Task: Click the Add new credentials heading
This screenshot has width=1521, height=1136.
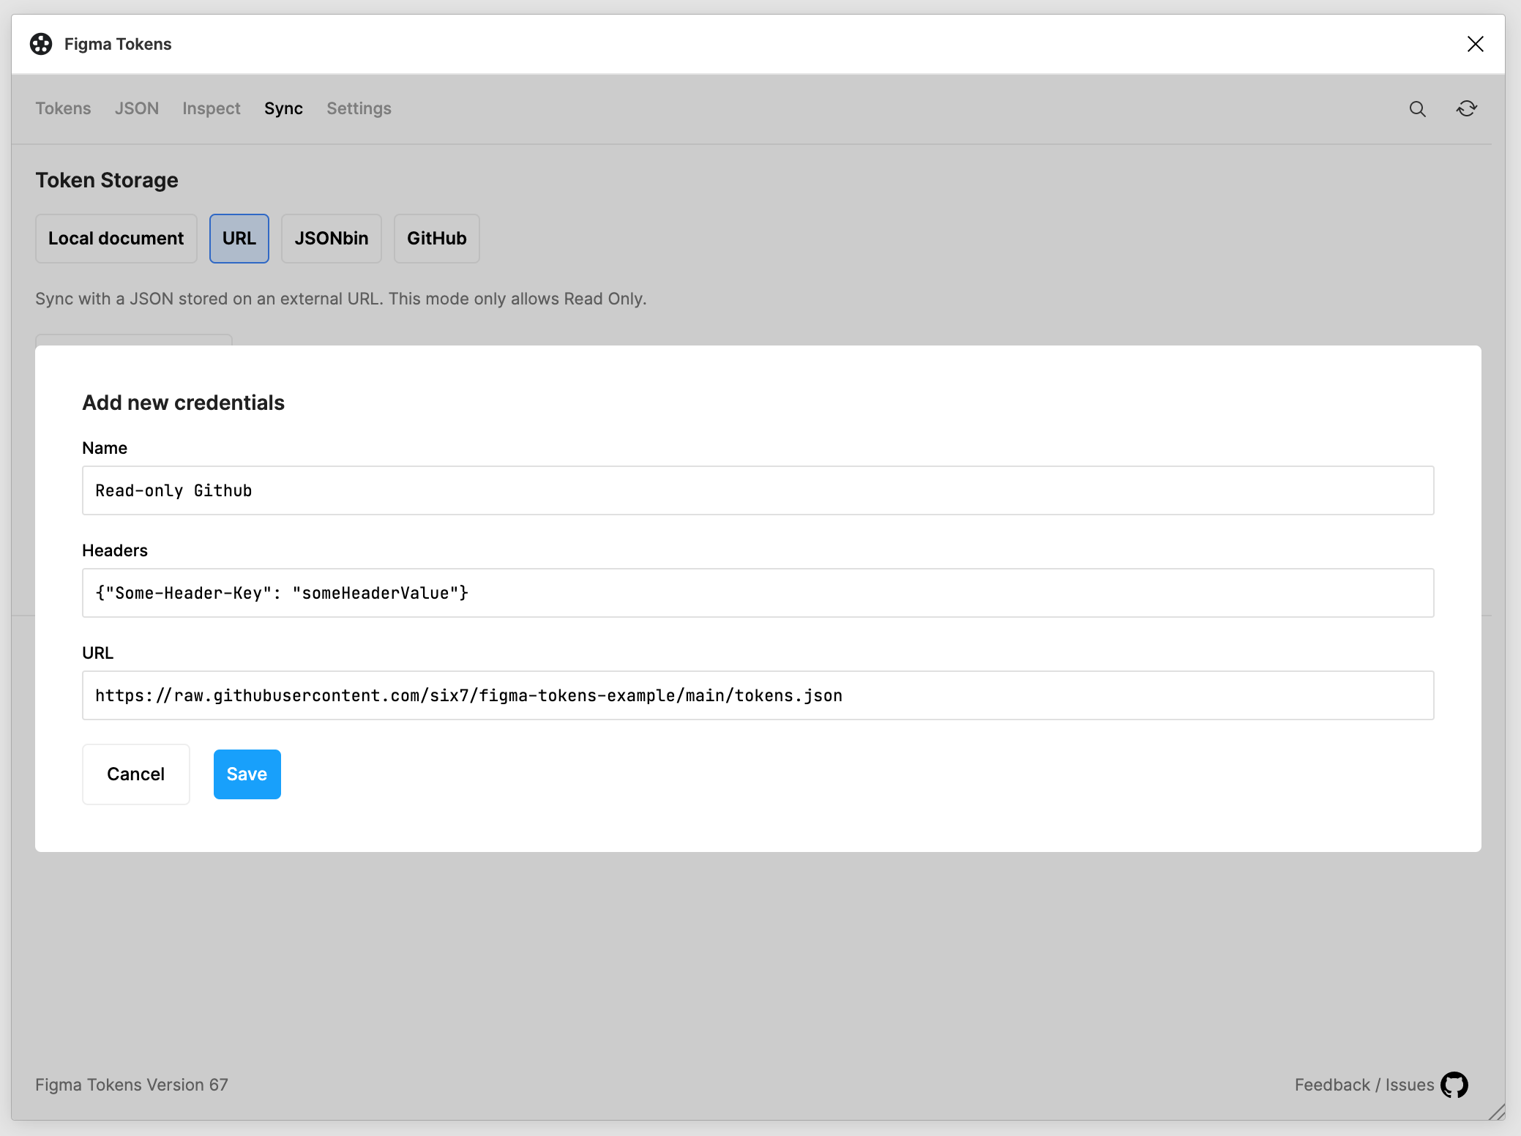Action: pyautogui.click(x=184, y=403)
